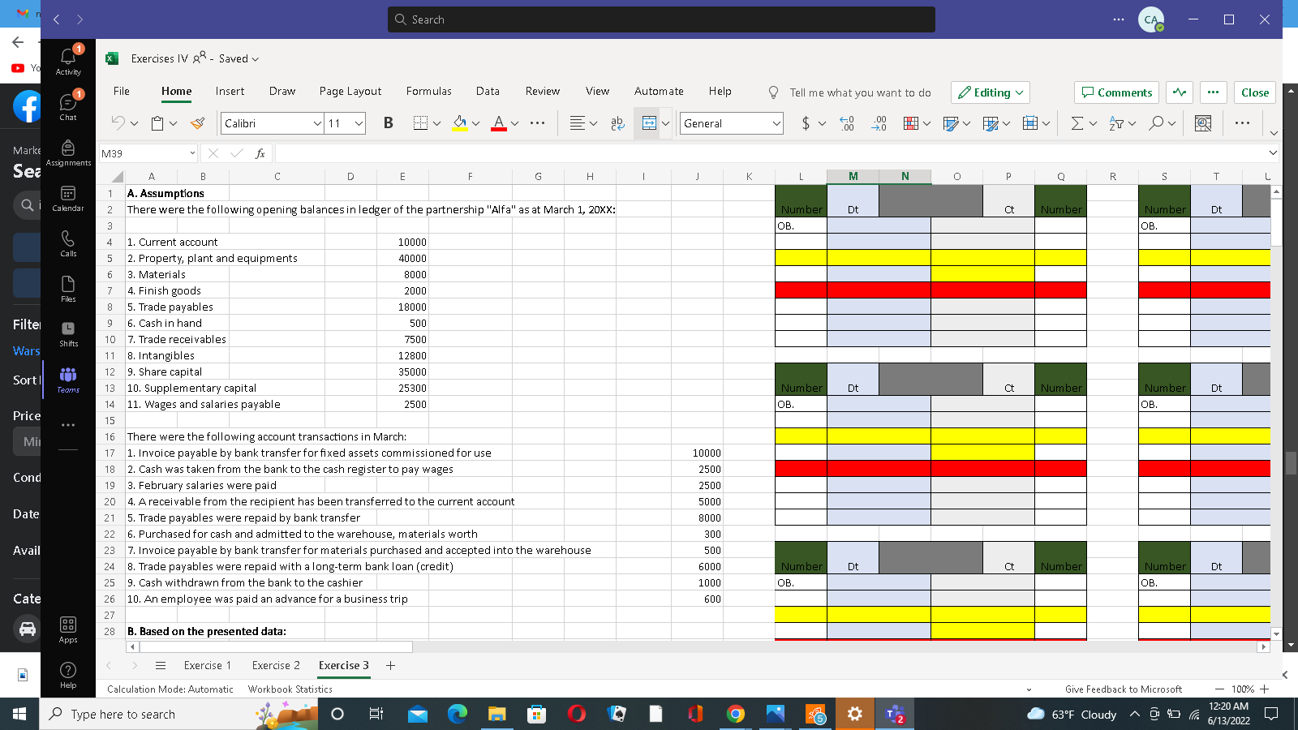The height and width of the screenshot is (730, 1298).
Task: Open the Editing mode dropdown
Action: [x=991, y=92]
